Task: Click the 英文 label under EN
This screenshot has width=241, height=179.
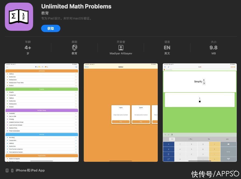Action: [x=167, y=53]
